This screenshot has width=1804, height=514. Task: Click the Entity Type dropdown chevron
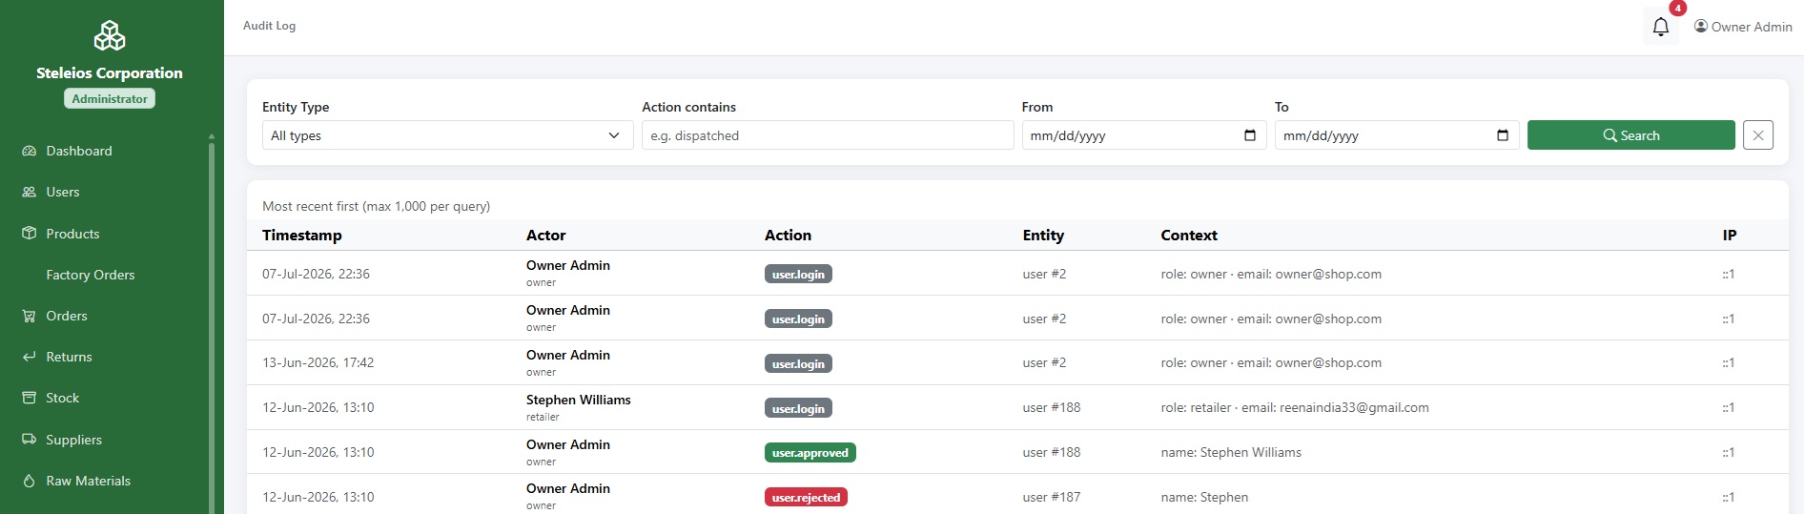(x=613, y=135)
